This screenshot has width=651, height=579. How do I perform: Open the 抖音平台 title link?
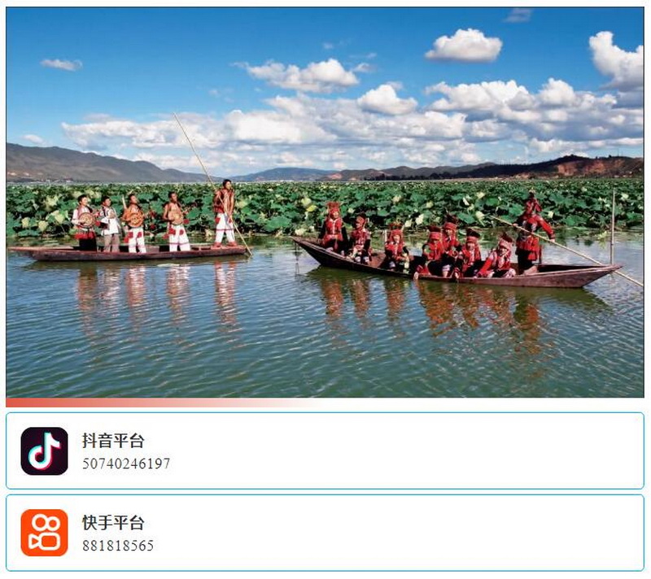tap(113, 441)
